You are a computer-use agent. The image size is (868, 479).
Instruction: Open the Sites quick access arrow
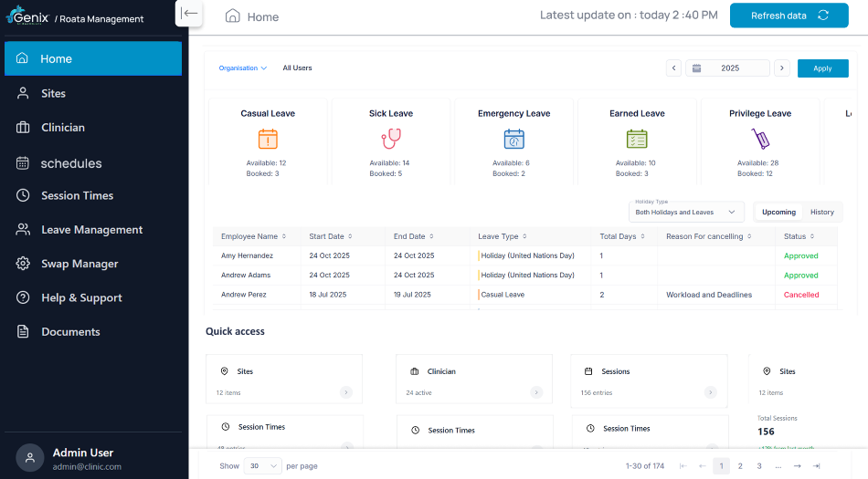click(346, 392)
